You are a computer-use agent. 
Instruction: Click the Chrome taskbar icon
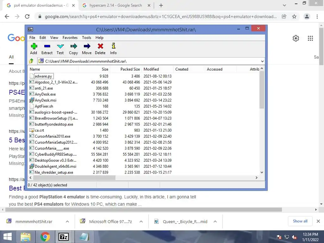click(45, 237)
